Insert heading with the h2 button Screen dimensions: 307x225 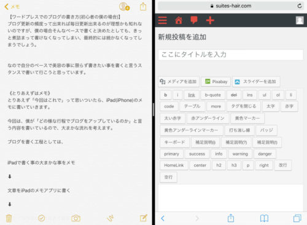(219, 165)
